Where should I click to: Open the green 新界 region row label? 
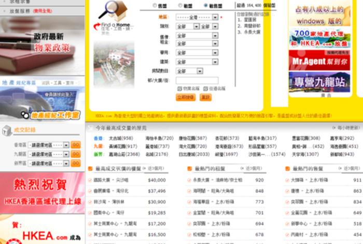coord(98,154)
